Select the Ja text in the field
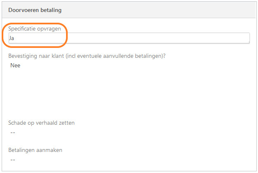The image size is (258, 173). (x=12, y=38)
